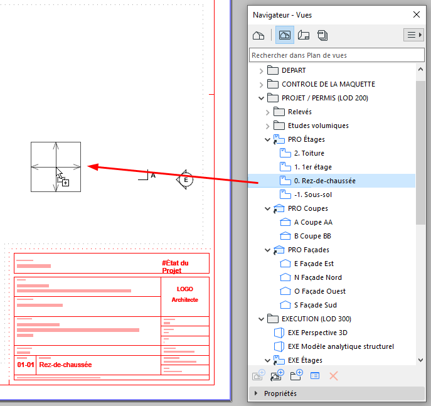
Task: Click the clone a folder button
Action: [277, 375]
